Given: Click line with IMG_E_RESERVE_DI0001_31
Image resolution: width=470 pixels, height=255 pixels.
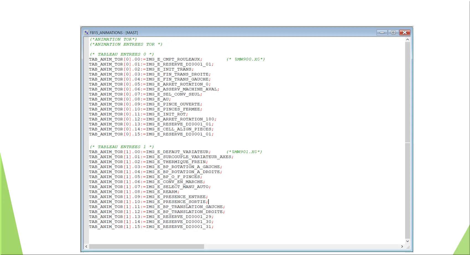Looking at the screenshot, I should pyautogui.click(x=151, y=227).
